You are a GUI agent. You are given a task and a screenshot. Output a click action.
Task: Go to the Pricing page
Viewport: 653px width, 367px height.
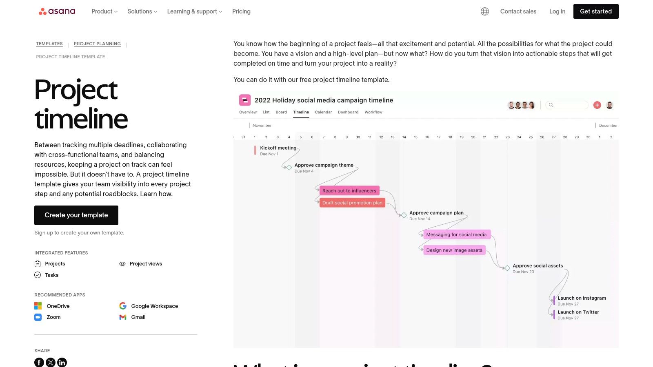click(241, 11)
